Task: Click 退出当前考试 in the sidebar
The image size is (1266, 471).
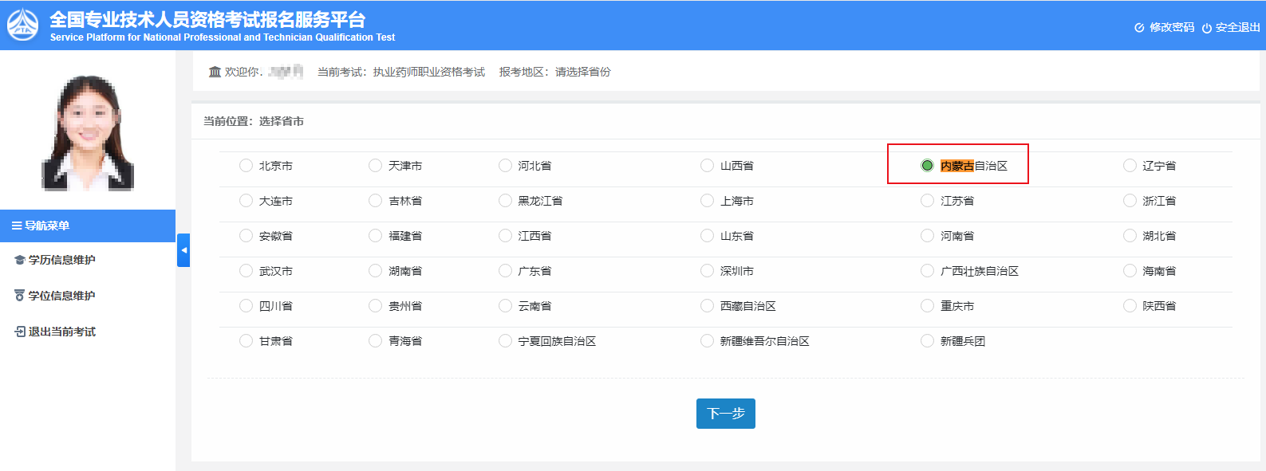Action: 61,332
